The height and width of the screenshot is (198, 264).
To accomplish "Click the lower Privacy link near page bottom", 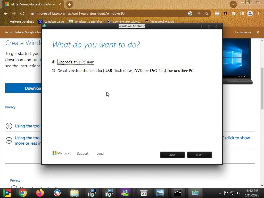I will tap(15, 180).
